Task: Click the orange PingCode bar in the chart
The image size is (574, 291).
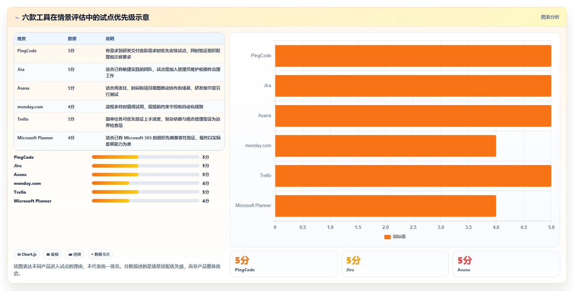Action: [413, 56]
